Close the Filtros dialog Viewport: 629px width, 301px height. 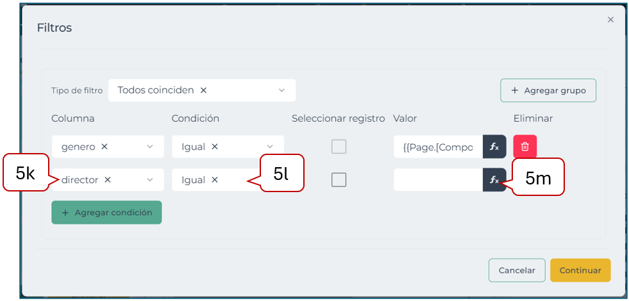pos(610,20)
